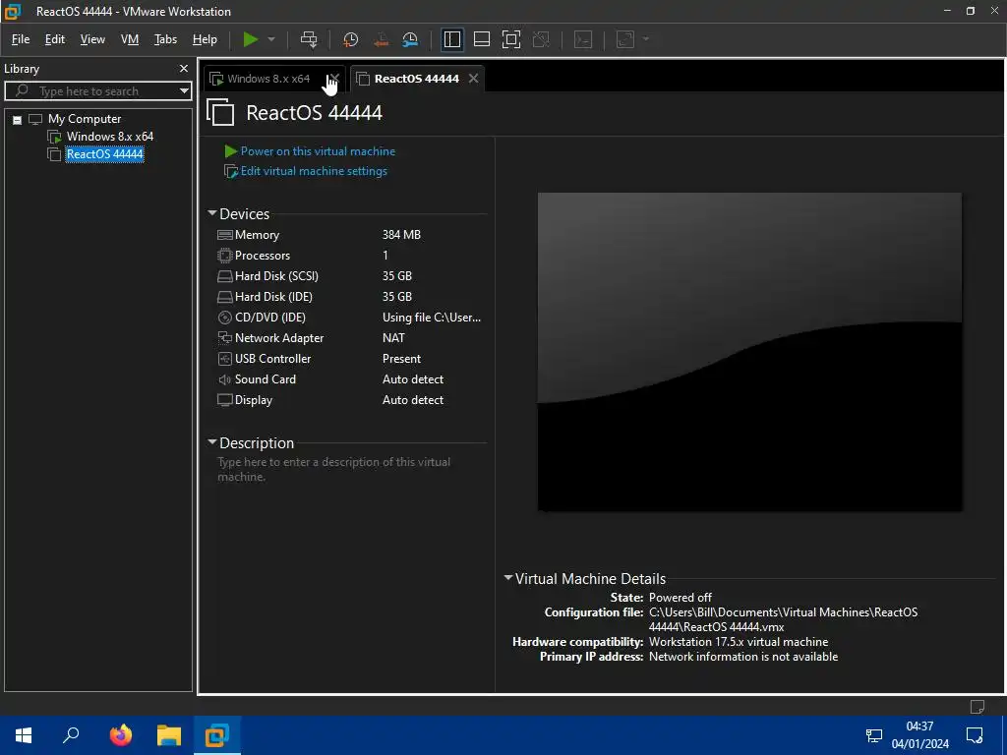Click the description text field

(351, 469)
